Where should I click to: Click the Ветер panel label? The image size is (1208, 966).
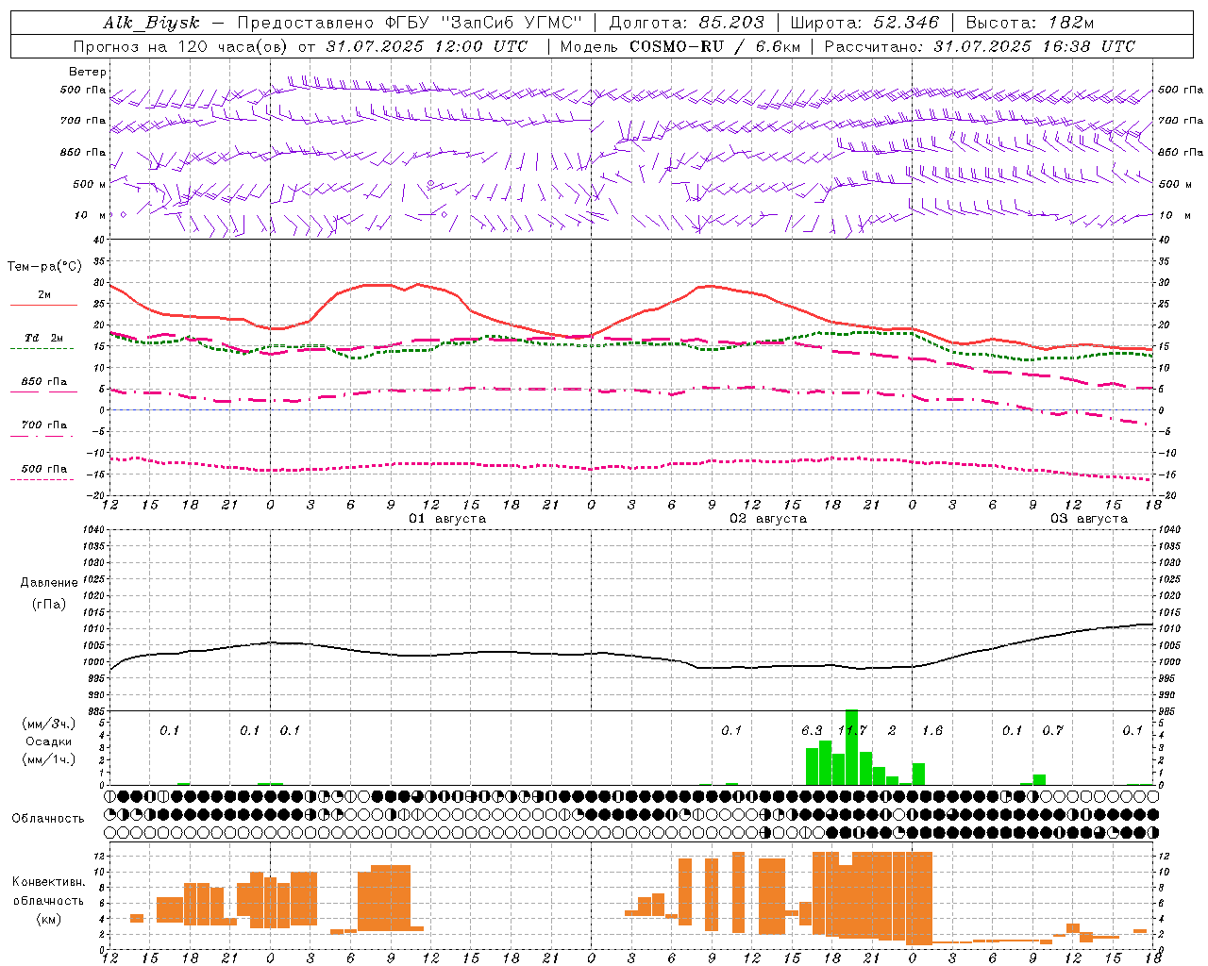88,72
